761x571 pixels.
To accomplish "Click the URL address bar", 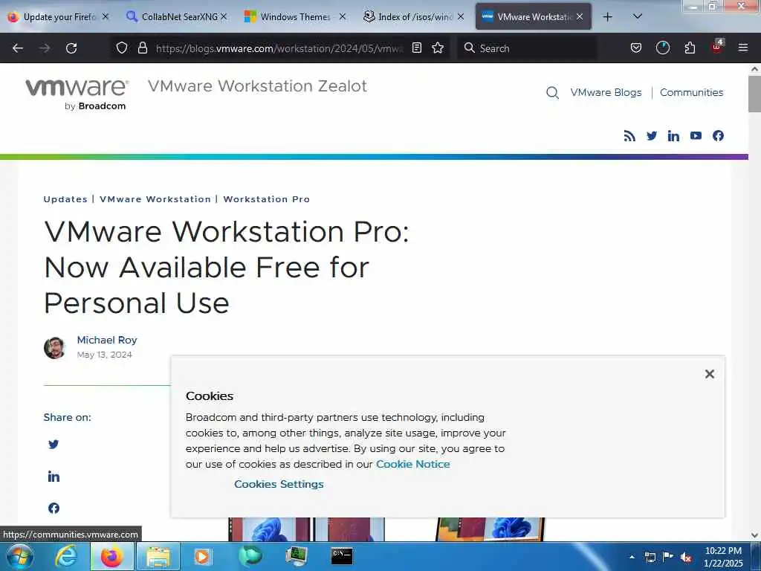I will click(279, 48).
